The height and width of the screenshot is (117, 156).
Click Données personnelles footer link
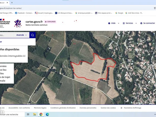pyautogui.click(x=88, y=108)
